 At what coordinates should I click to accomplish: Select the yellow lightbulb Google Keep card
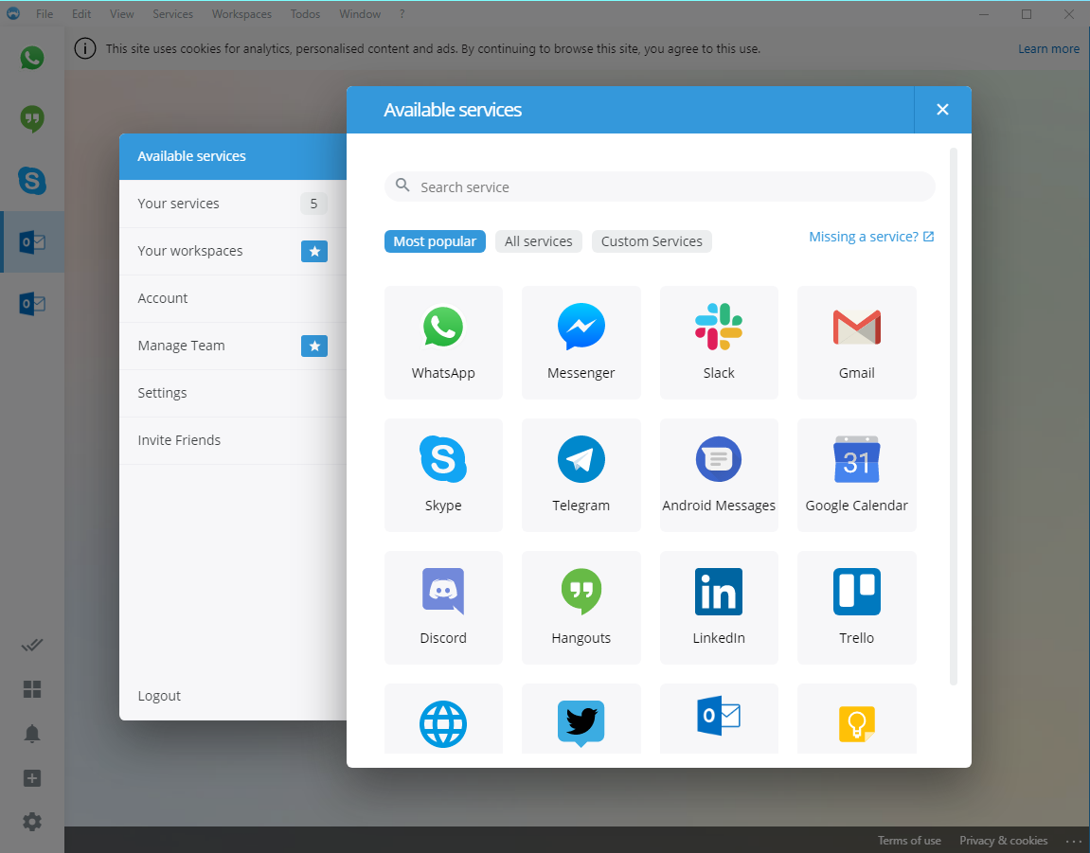(856, 719)
